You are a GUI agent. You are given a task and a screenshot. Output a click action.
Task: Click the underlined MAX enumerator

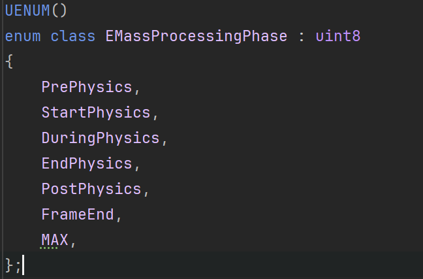click(55, 240)
